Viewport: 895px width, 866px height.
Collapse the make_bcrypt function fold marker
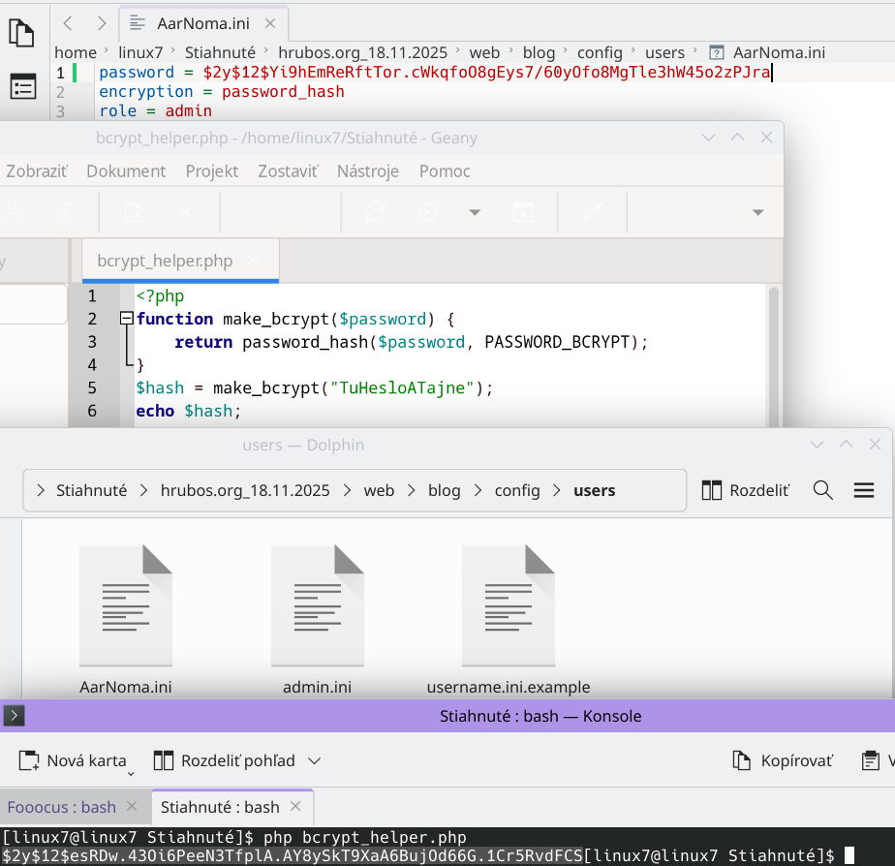pos(125,319)
